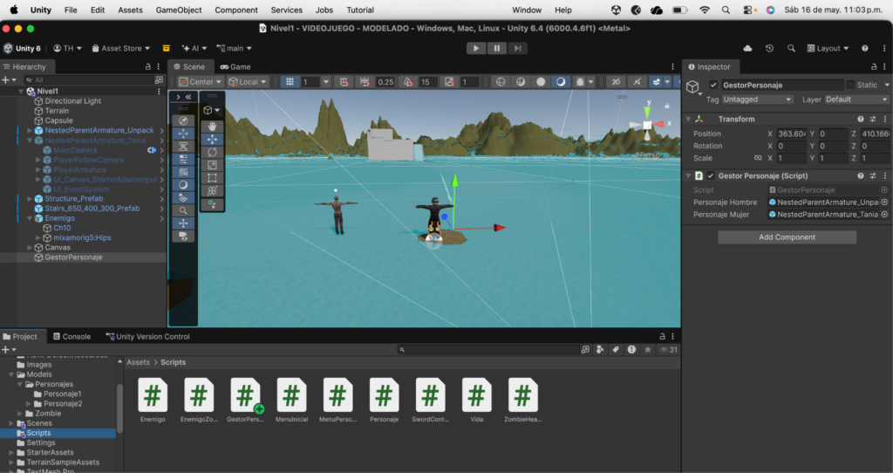Click the Position X field
Image resolution: width=893 pixels, height=473 pixels.
pos(792,134)
